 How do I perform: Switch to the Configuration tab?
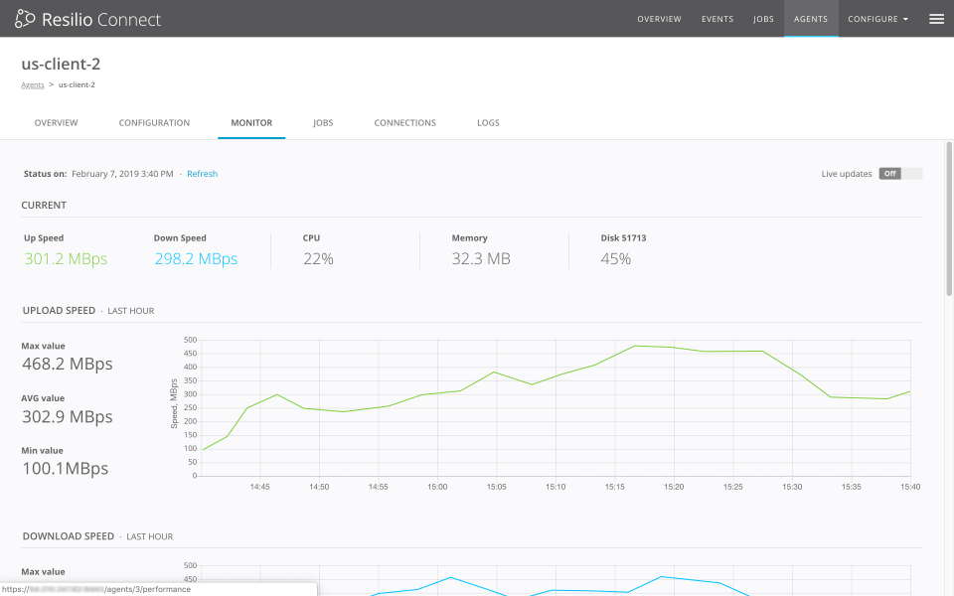click(154, 122)
